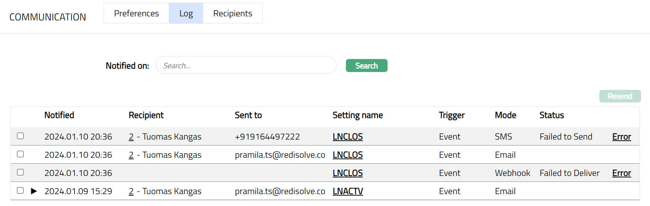The height and width of the screenshot is (206, 650).
Task: Go to the Recipients tab
Action: point(233,13)
